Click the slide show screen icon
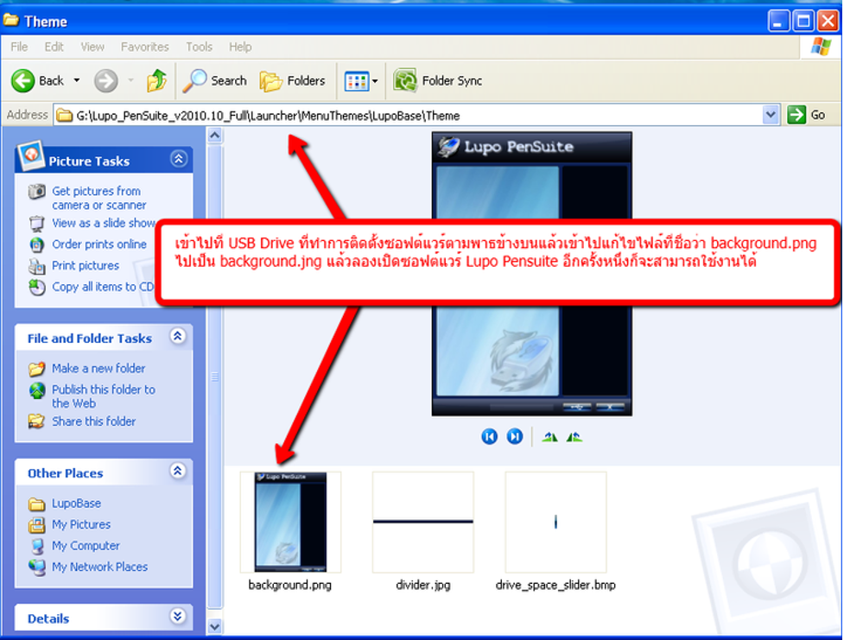 (36, 224)
